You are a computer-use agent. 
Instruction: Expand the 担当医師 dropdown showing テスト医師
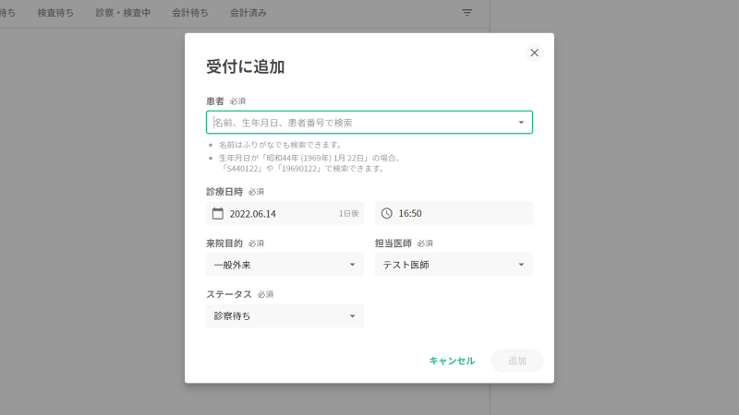click(x=521, y=266)
